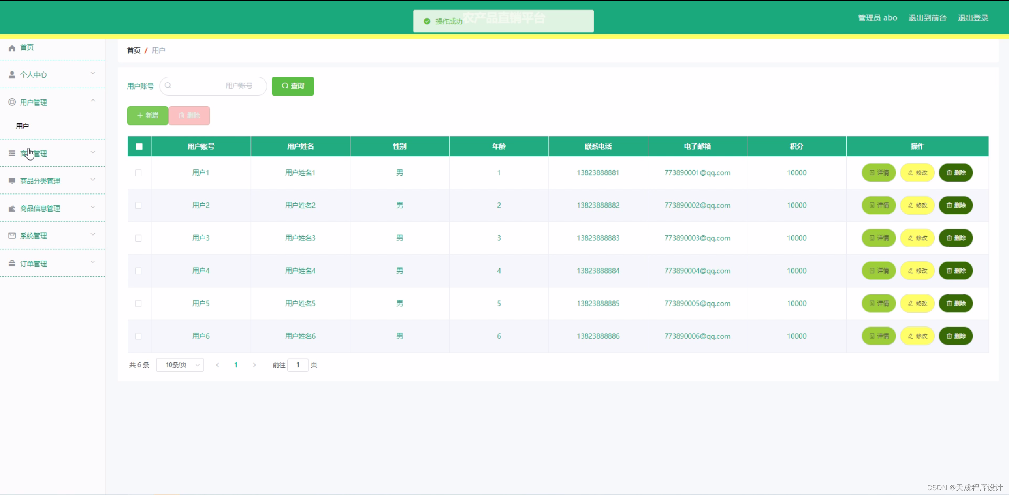Collapse the 用户管理 menu chevron
1009x495 pixels.
[93, 101]
